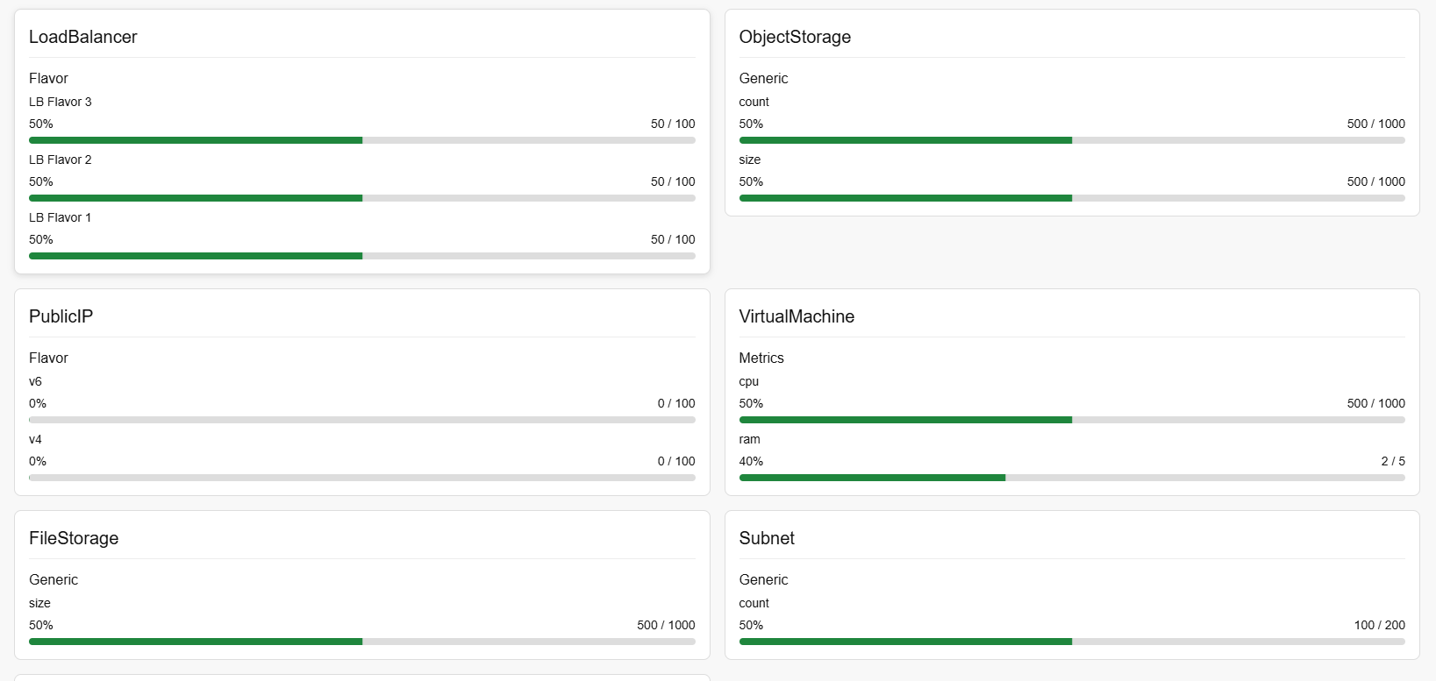Viewport: 1436px width, 681px height.
Task: Click the PublicIP v6 progress bar
Action: point(361,420)
